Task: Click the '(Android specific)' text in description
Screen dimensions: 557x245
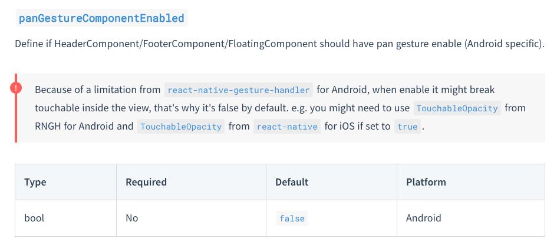Action: pyautogui.click(x=504, y=44)
